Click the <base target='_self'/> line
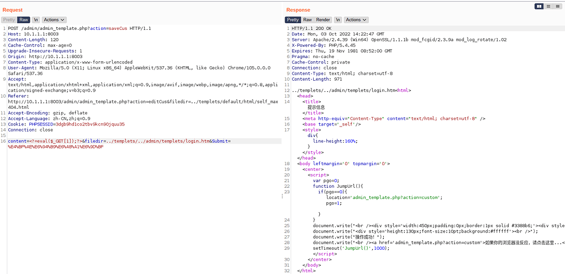565x274 pixels. click(x=331, y=124)
